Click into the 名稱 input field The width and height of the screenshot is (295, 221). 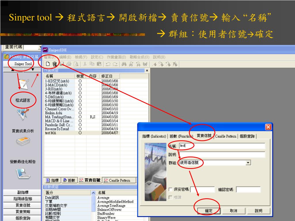point(222,146)
